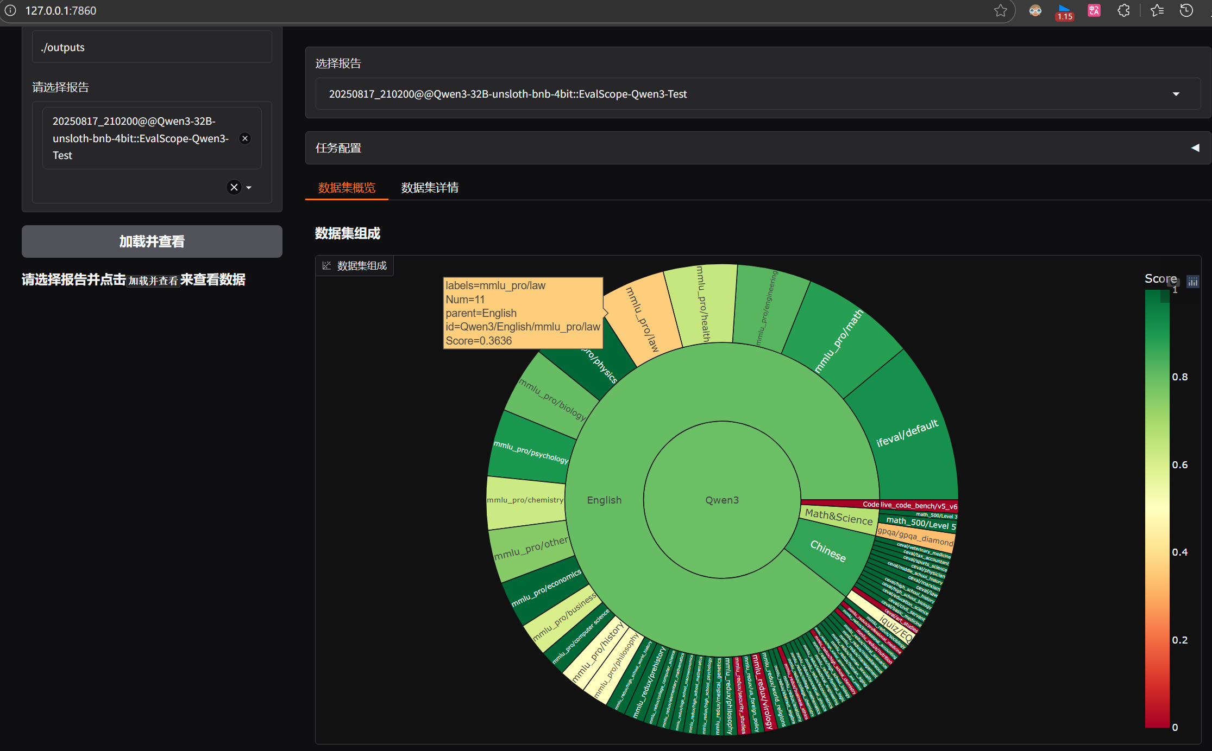Screen dimensions: 1212x751
Task: Switch to the 数据集详情 tab
Action: tap(430, 188)
